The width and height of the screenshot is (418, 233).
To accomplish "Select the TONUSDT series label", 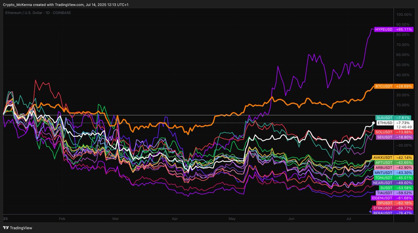I will [x=384, y=177].
